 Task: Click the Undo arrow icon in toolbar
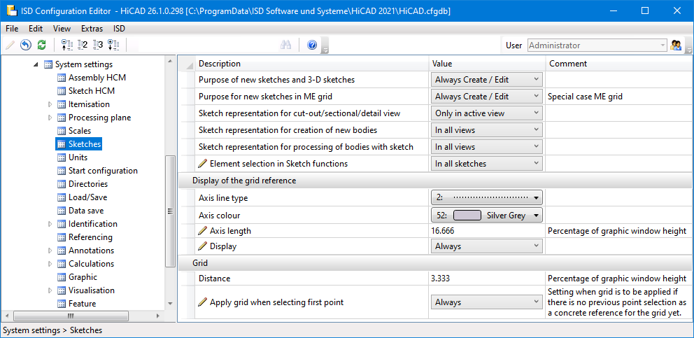(26, 45)
